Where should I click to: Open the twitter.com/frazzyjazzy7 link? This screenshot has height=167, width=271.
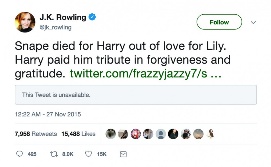pos(146,74)
